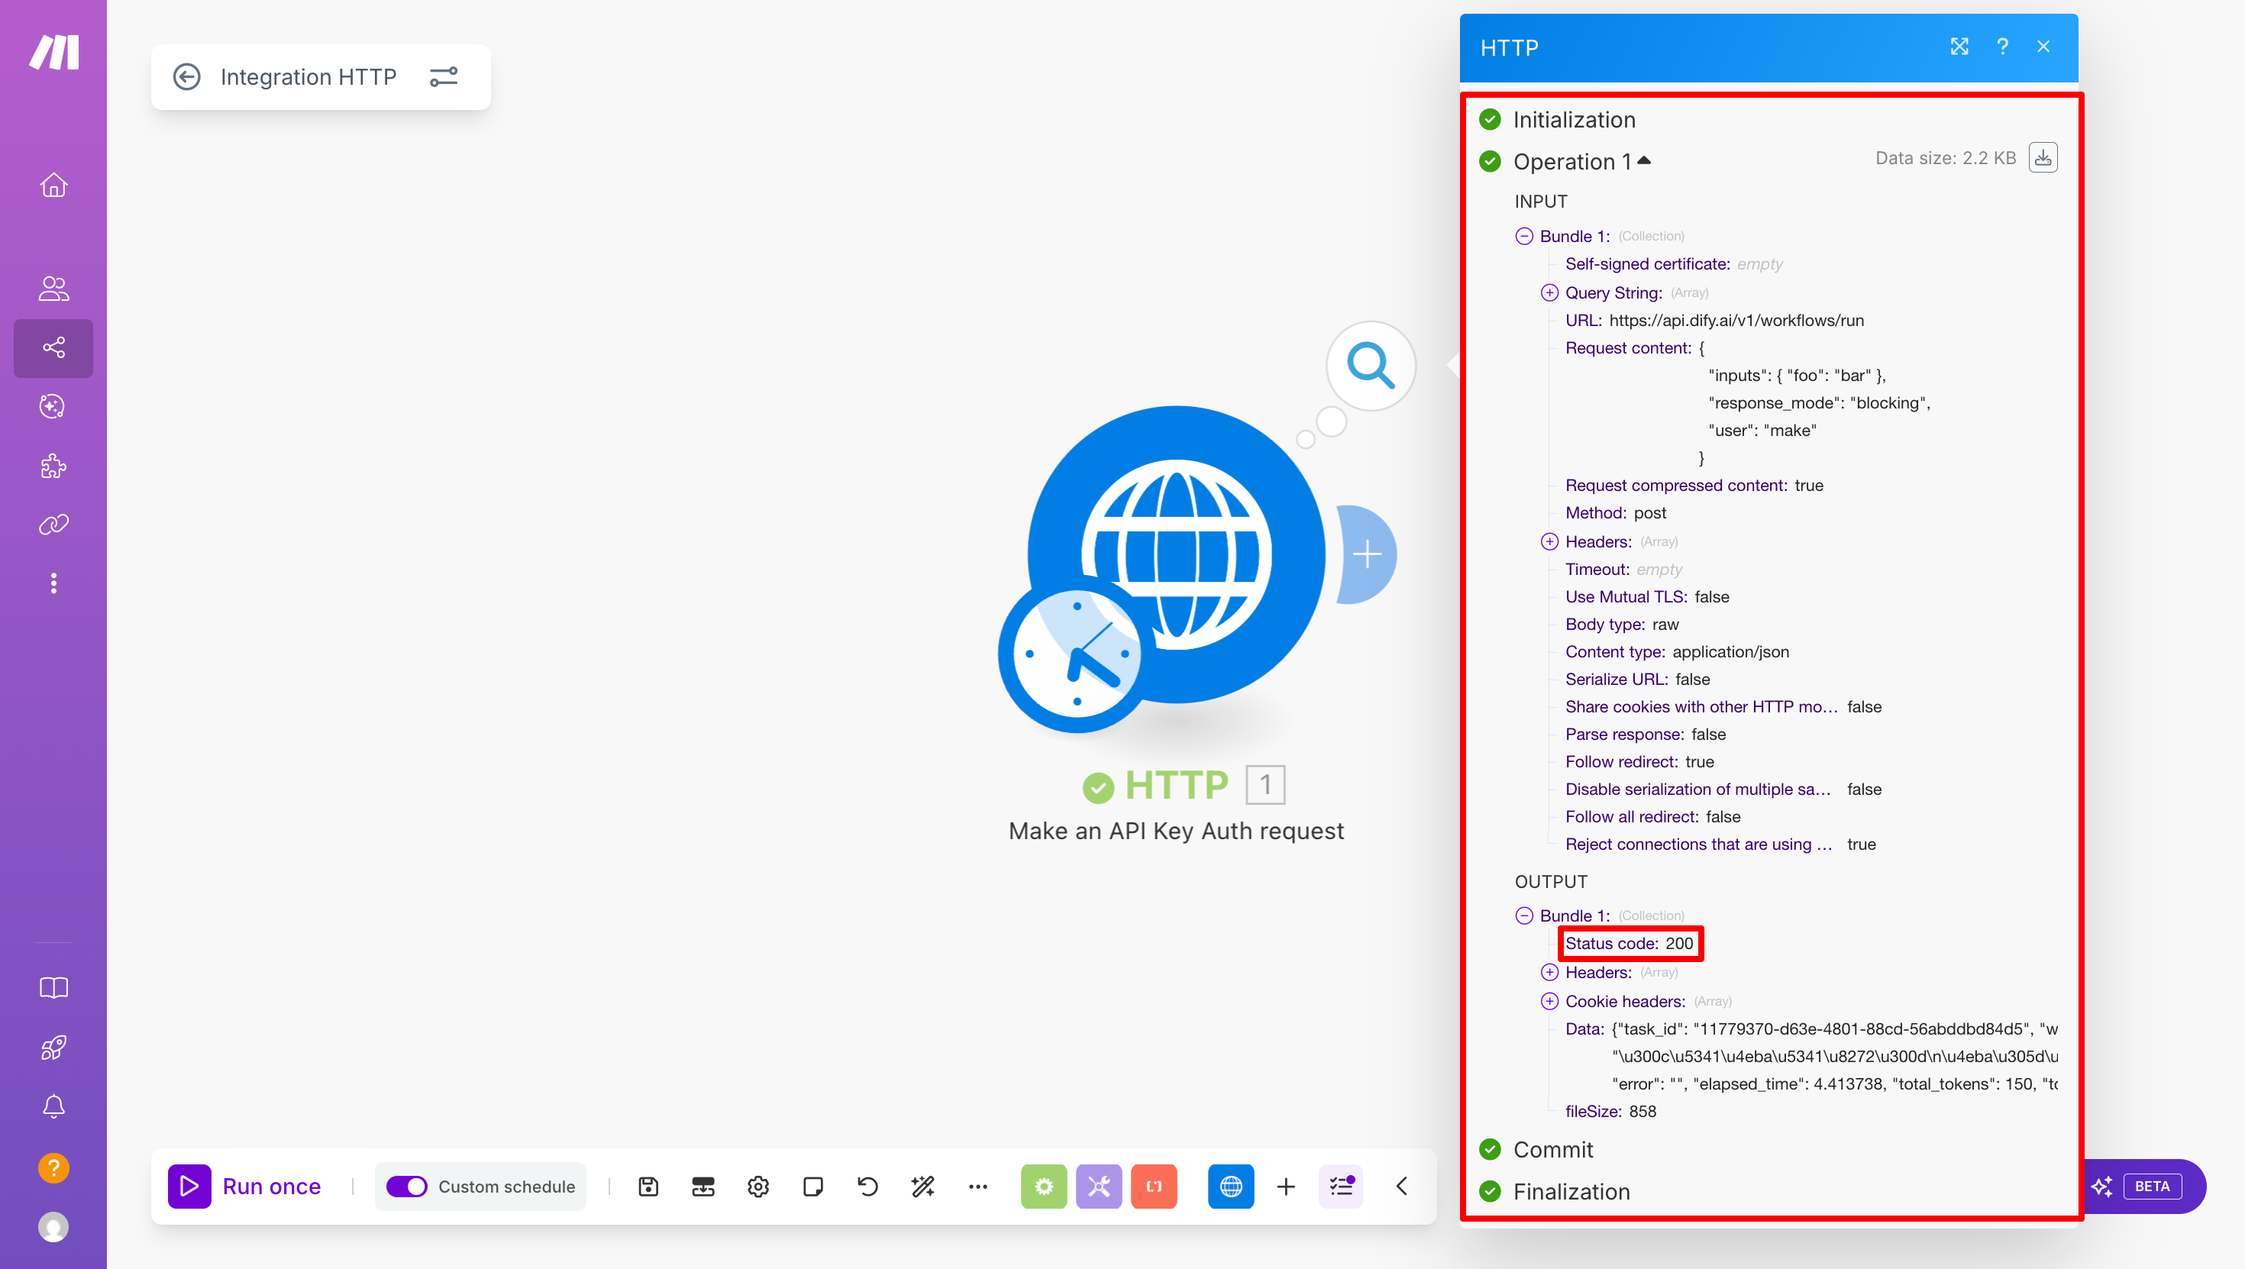Expand the Query String array
Image resolution: width=2245 pixels, height=1269 pixels.
click(x=1549, y=293)
